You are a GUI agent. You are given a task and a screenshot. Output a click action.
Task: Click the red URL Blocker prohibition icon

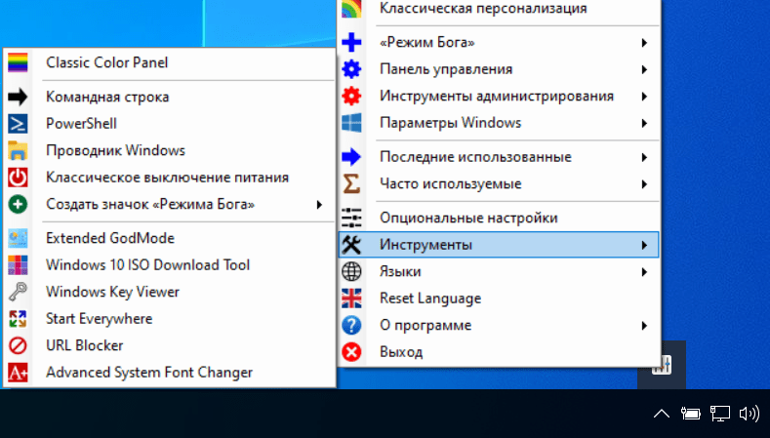pos(18,345)
